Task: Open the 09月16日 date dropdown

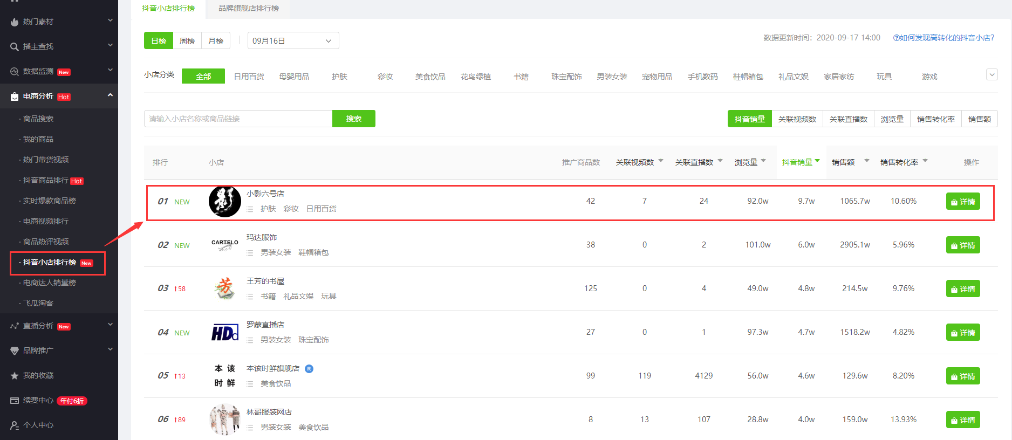Action: [x=293, y=41]
